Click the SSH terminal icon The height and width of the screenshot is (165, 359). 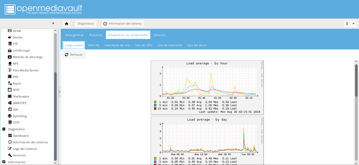tap(10, 109)
